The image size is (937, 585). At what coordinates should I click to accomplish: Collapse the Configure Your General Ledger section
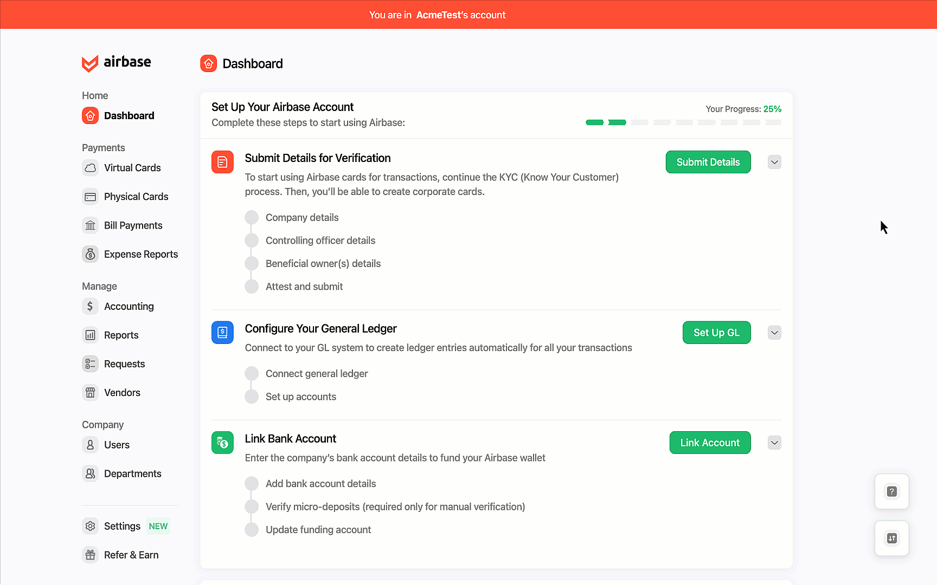[774, 333]
